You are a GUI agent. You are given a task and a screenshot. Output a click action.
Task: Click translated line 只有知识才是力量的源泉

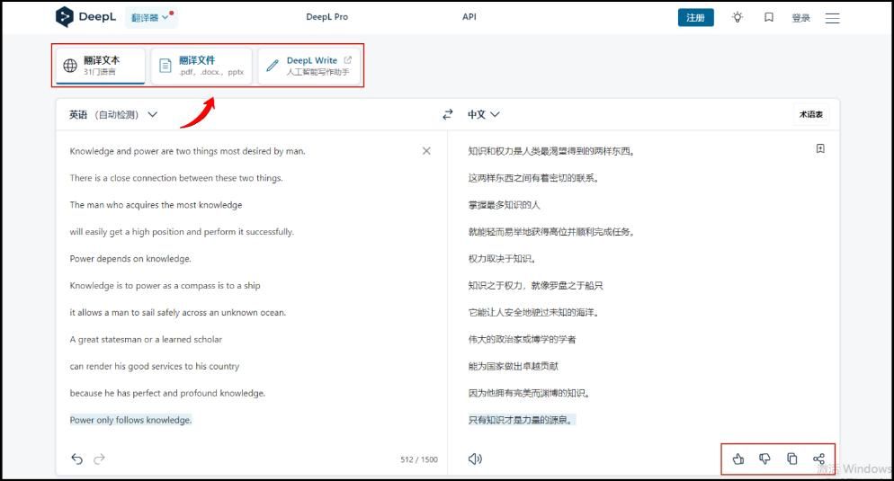521,420
